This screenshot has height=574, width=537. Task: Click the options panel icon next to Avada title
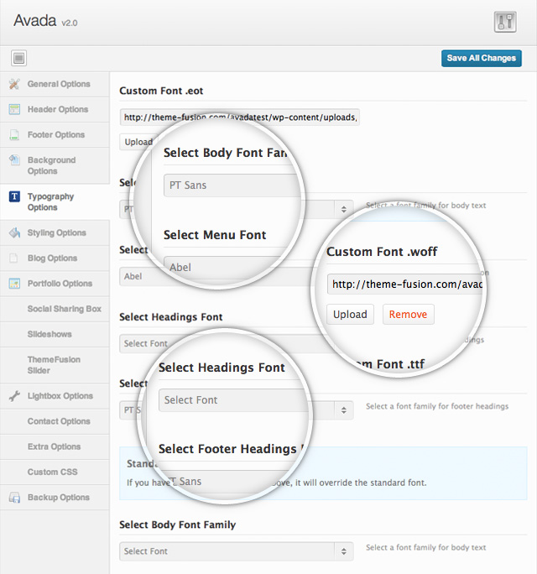[504, 22]
